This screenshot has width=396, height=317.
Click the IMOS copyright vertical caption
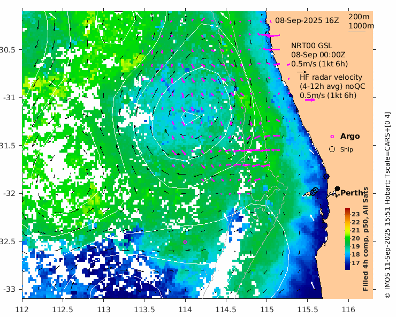click(387, 205)
